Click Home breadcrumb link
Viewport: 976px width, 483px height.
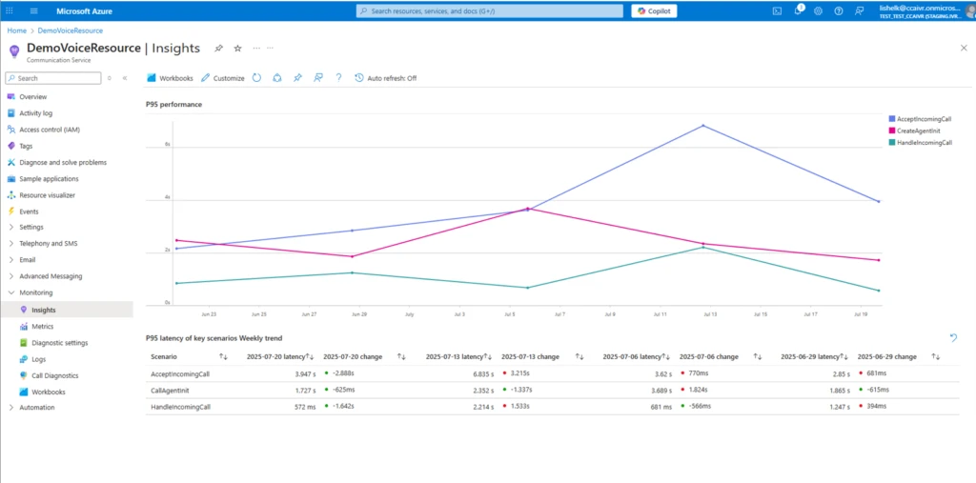pyautogui.click(x=16, y=30)
